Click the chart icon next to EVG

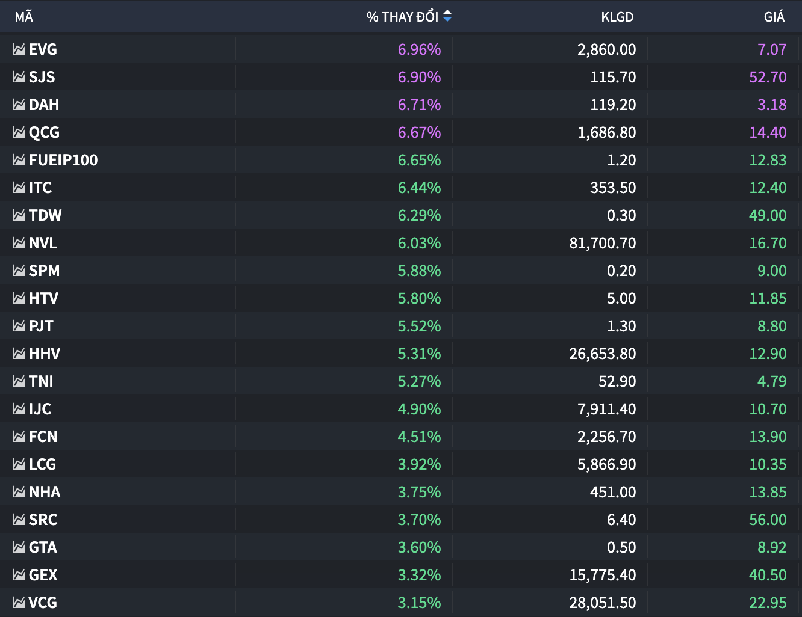19,49
